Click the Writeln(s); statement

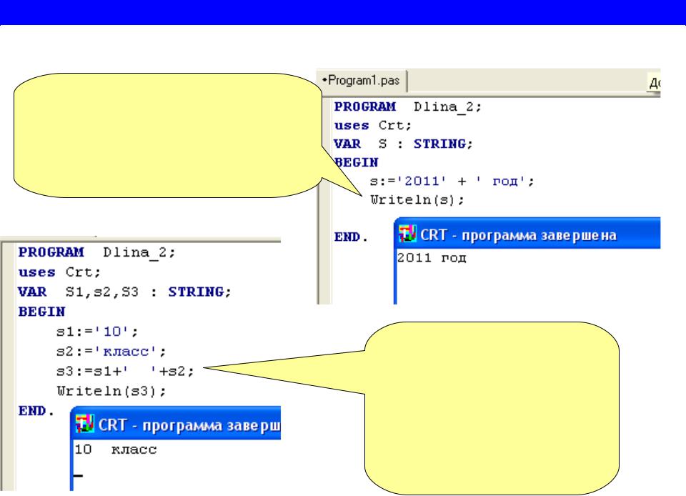417,200
